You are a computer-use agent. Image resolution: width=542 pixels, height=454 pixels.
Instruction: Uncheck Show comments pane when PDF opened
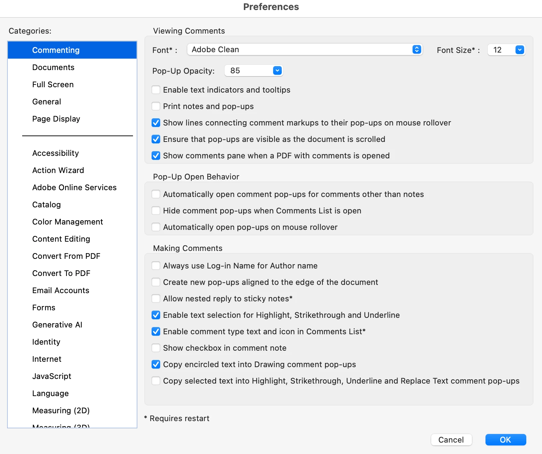coord(156,156)
